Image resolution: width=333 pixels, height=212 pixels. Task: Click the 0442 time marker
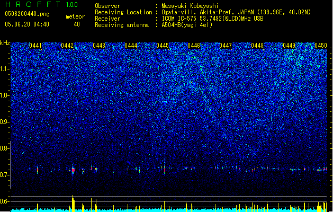pyautogui.click(x=67, y=46)
